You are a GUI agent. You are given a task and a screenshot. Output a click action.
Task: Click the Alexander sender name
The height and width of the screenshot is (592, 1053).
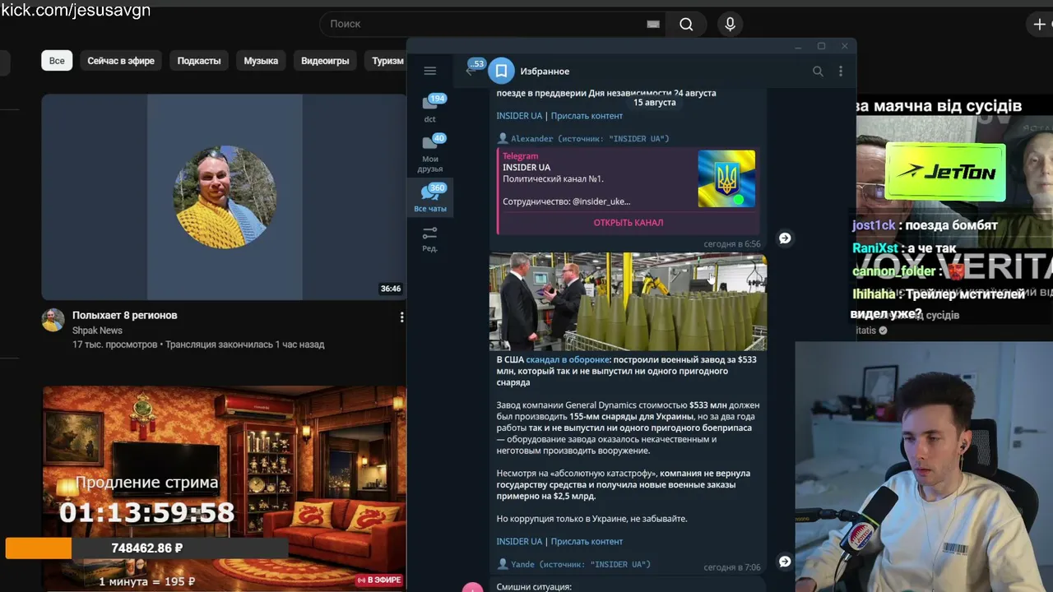(532, 139)
